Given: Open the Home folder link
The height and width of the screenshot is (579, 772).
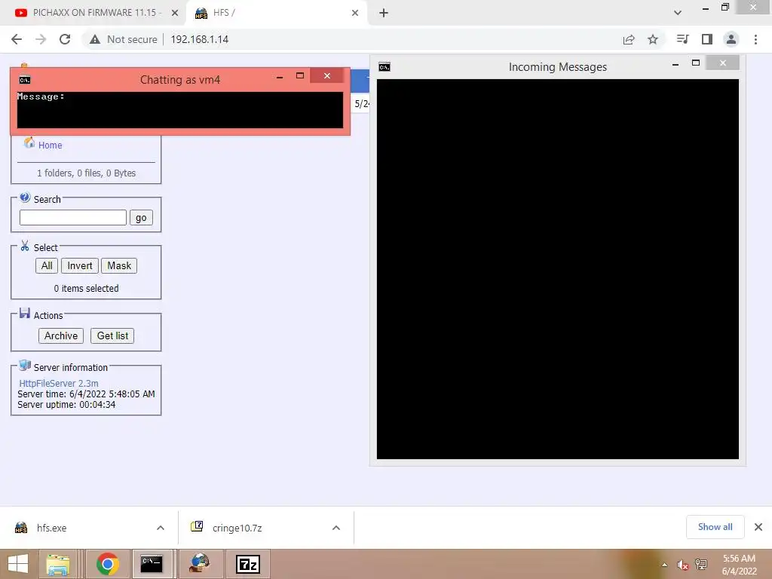Looking at the screenshot, I should [x=51, y=146].
